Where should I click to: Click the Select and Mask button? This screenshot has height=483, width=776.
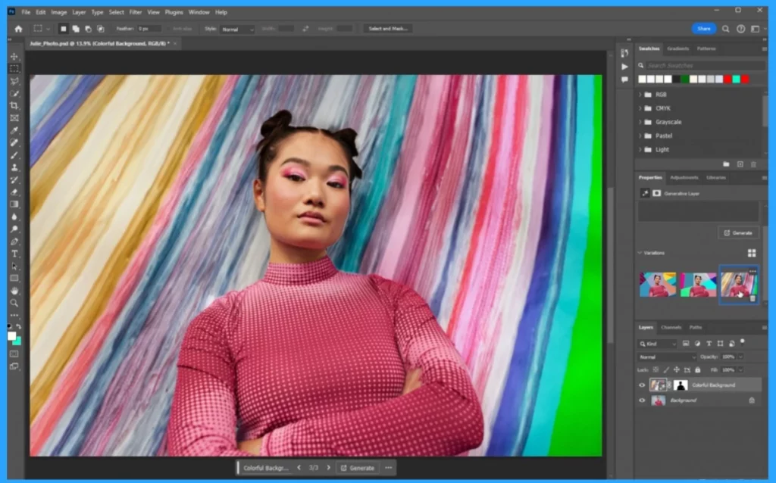pyautogui.click(x=388, y=29)
